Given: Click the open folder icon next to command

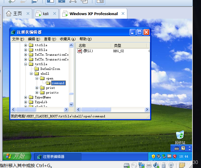Looking at the screenshot, I should [x=48, y=83].
